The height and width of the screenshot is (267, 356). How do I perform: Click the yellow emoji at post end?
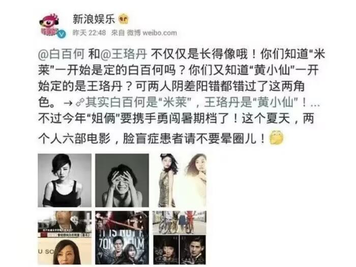(x=276, y=137)
